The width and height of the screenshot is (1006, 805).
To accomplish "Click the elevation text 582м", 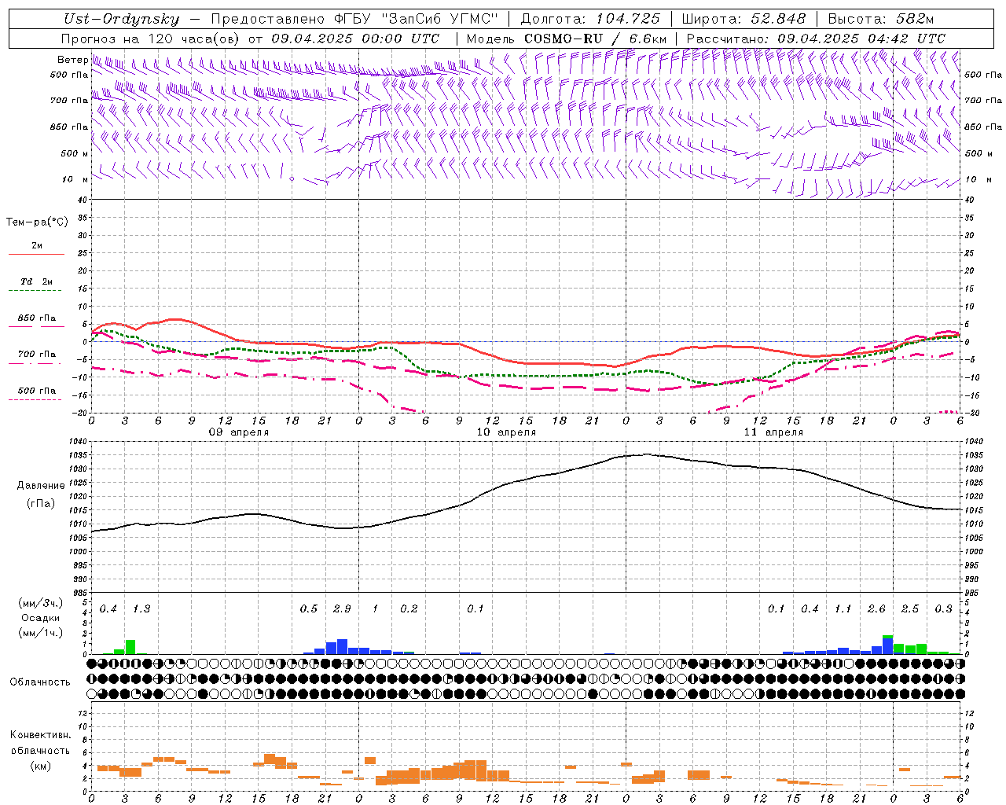I will [913, 19].
